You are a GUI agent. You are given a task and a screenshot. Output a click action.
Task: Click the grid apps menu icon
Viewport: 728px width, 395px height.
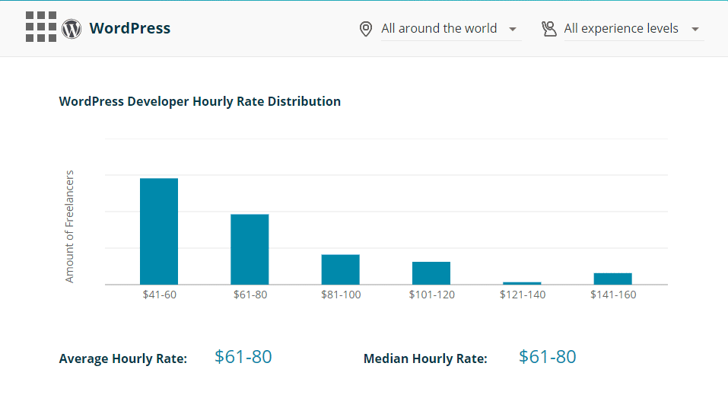point(41,27)
